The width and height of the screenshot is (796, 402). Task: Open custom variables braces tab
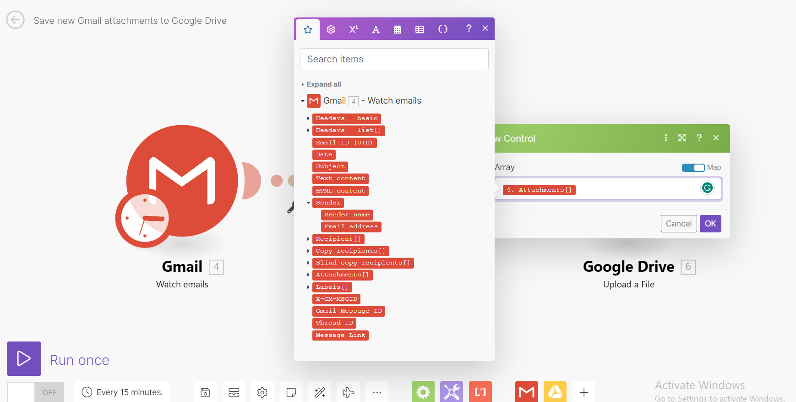[443, 29]
